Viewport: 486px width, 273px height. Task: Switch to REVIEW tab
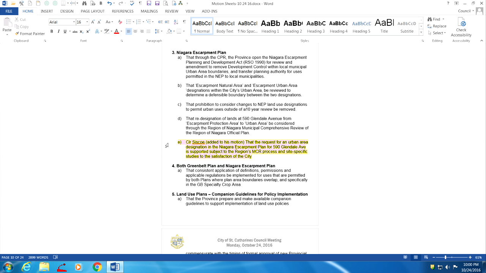[172, 11]
